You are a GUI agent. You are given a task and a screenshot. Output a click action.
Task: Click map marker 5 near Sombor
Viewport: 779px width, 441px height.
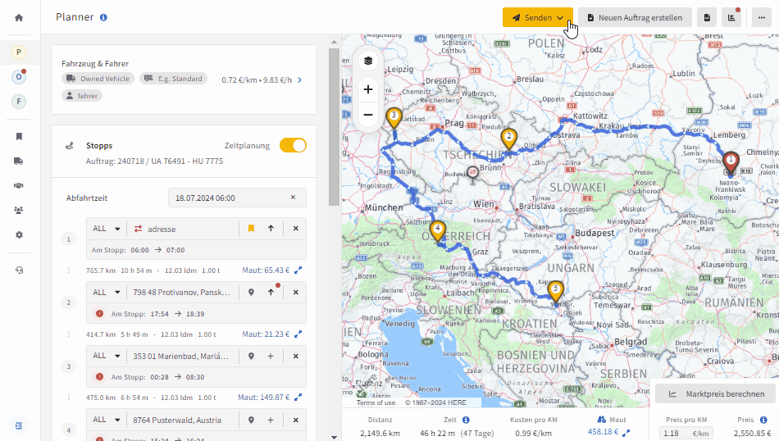point(555,291)
